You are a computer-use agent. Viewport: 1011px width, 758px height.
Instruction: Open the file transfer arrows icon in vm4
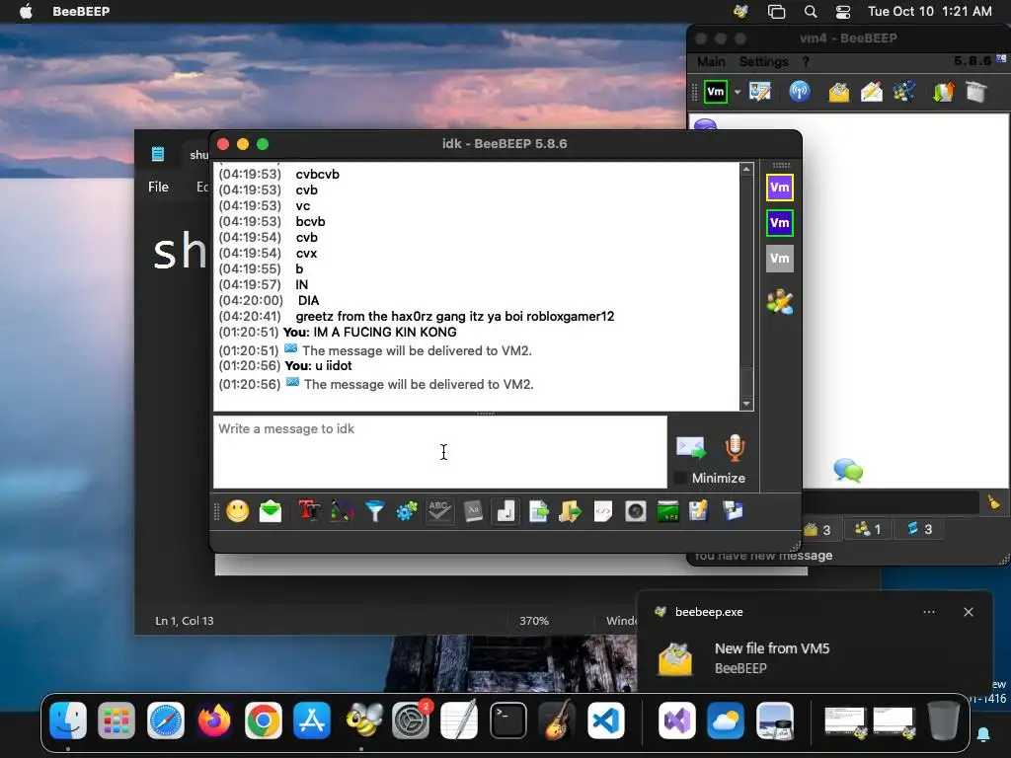[943, 92]
